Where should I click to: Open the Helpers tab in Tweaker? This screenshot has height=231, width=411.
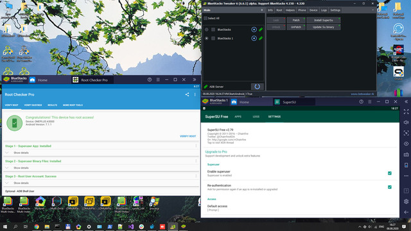(290, 10)
